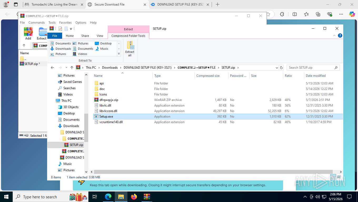Open WinRAR Options menu
The width and height of the screenshot is (358, 202).
[x=81, y=23]
